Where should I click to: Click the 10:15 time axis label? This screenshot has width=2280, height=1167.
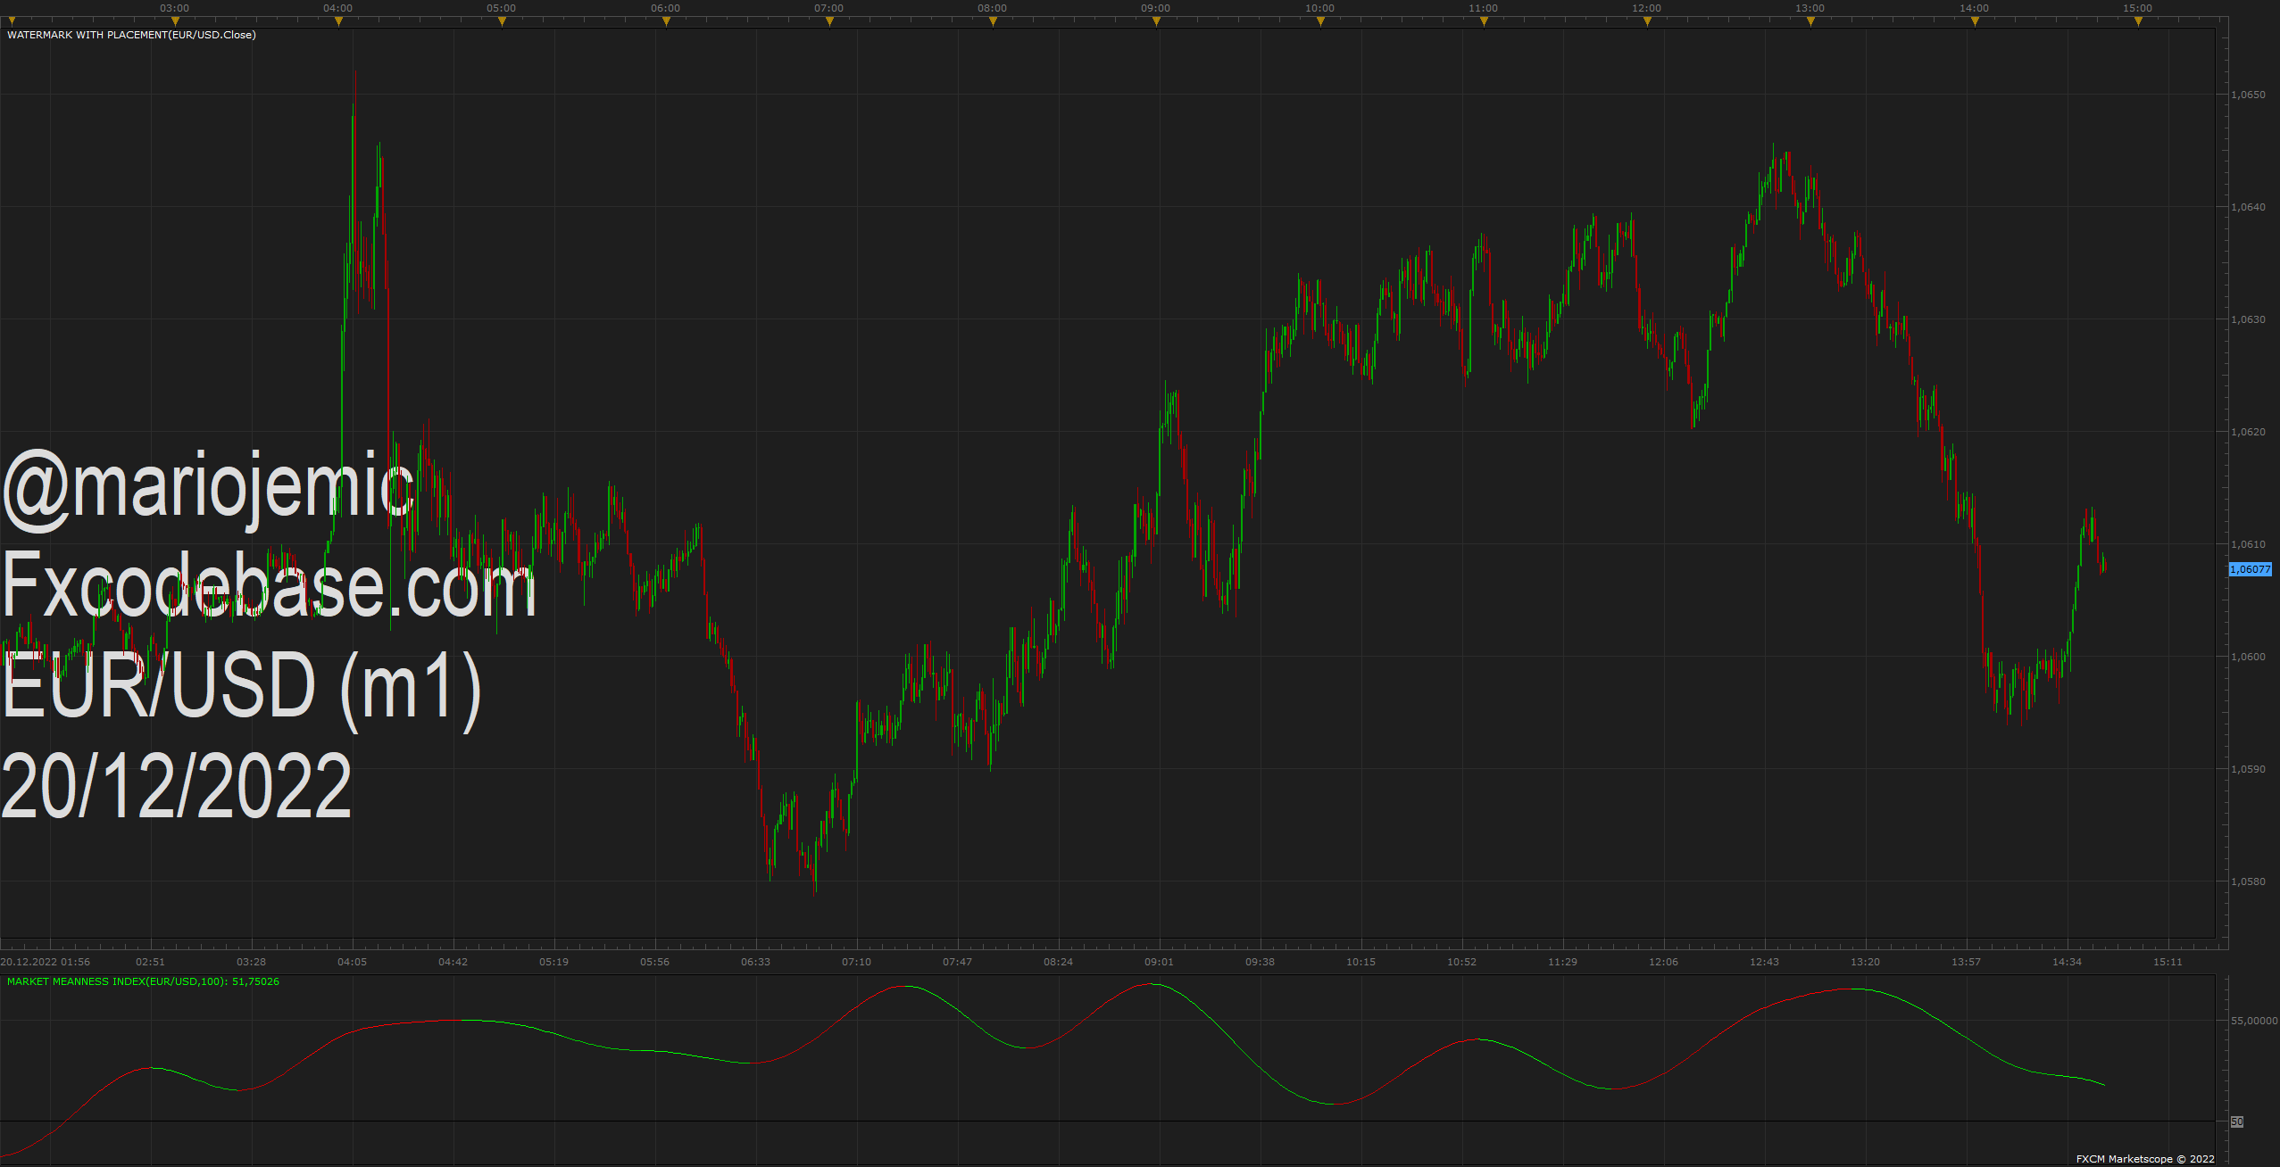click(1361, 962)
